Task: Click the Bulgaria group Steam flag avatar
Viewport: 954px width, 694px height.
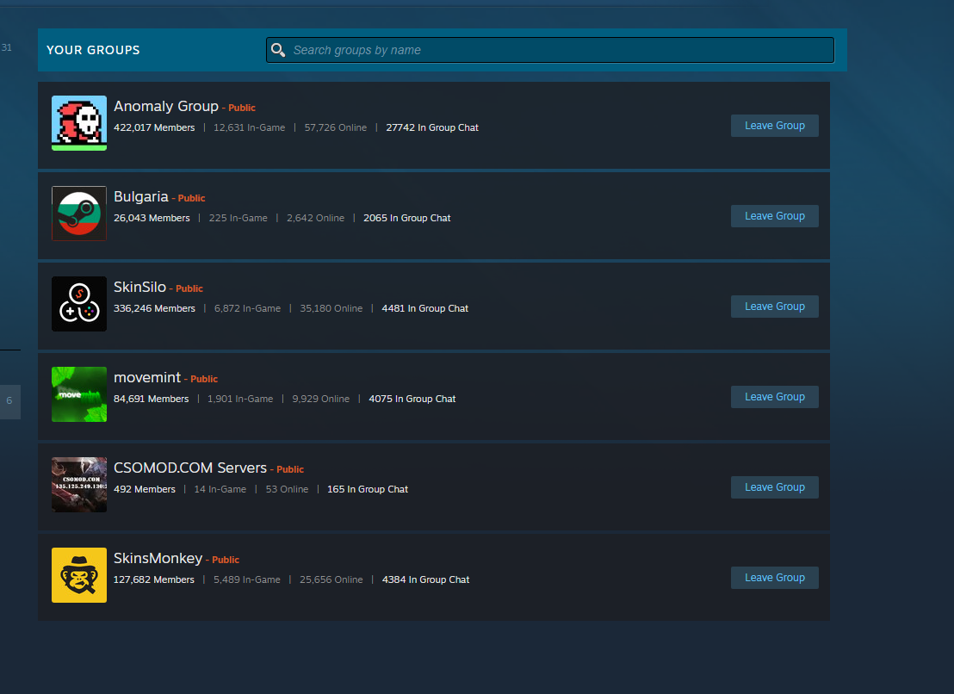Action: click(x=79, y=214)
